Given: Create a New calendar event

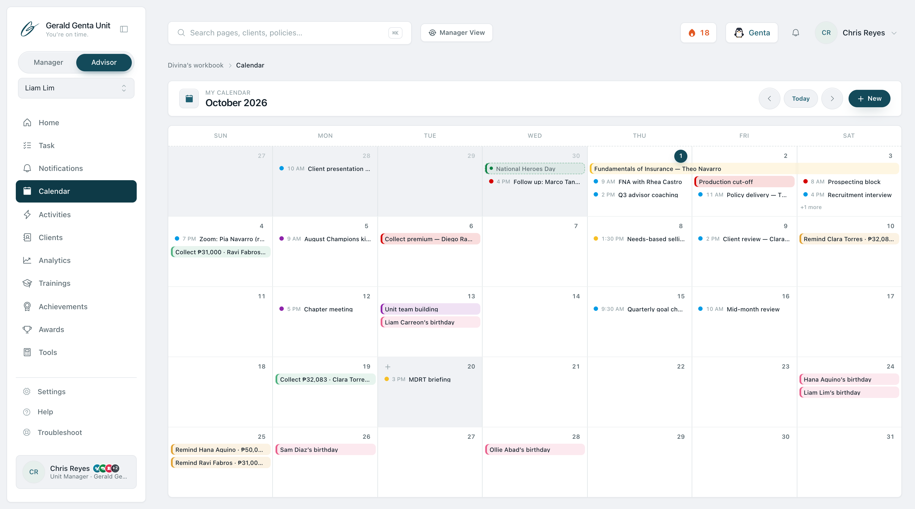Looking at the screenshot, I should pos(869,98).
